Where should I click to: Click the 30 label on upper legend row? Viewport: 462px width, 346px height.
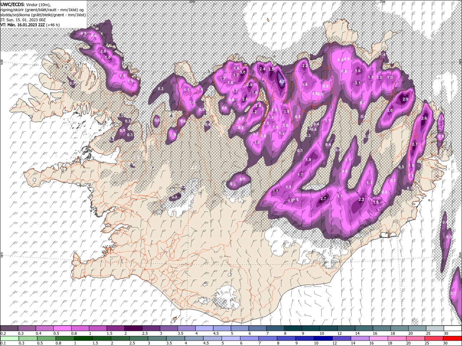pyautogui.click(x=445, y=333)
